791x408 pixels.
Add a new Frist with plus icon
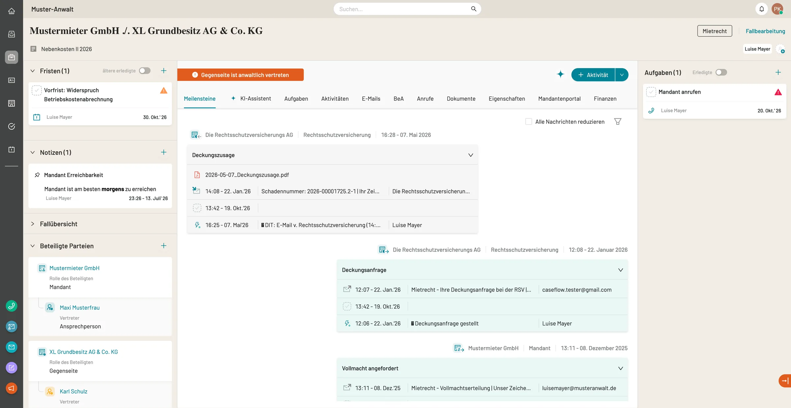[164, 71]
